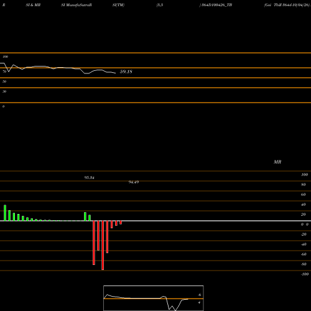Click the -80 label on the MR axis
This screenshot has width=311, height=311.
(304, 264)
